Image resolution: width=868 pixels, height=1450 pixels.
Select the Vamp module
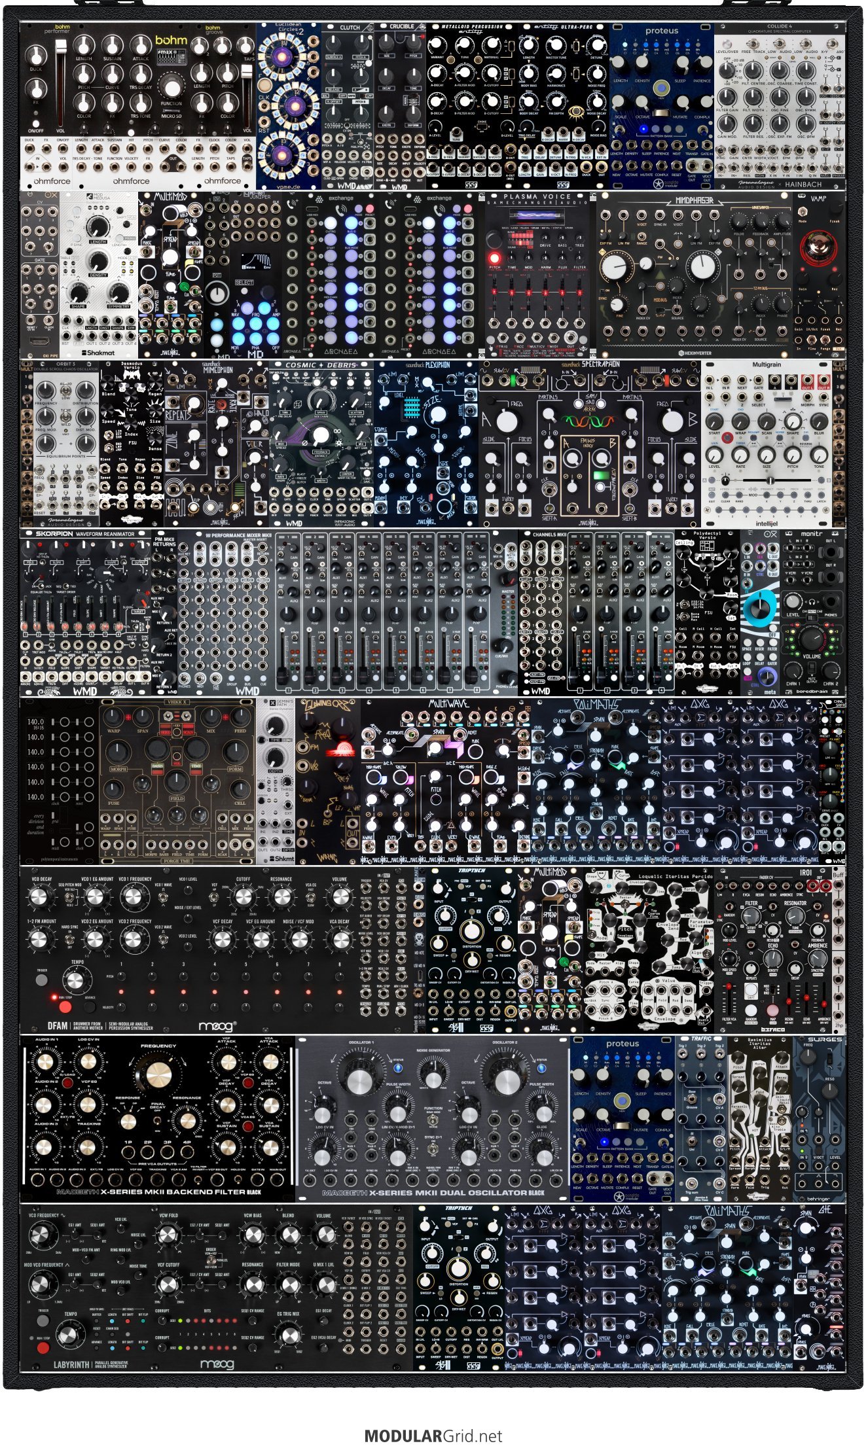820,274
